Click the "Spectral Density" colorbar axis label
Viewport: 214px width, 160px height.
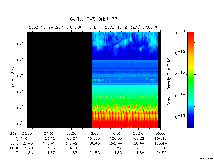pos(169,80)
